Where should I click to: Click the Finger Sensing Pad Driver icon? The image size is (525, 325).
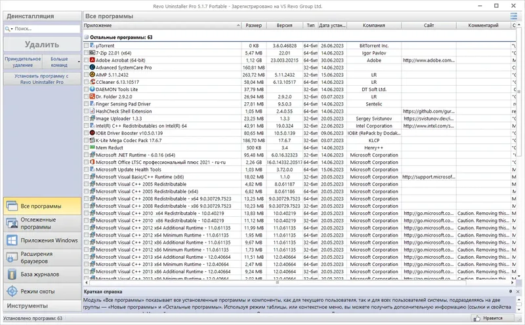(93, 104)
